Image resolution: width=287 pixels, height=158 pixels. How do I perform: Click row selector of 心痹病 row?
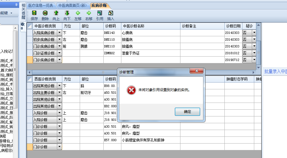coord(30,33)
